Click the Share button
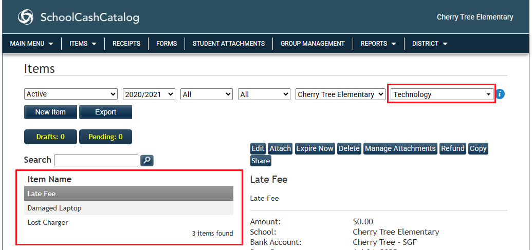The height and width of the screenshot is (250, 532). 261,161
